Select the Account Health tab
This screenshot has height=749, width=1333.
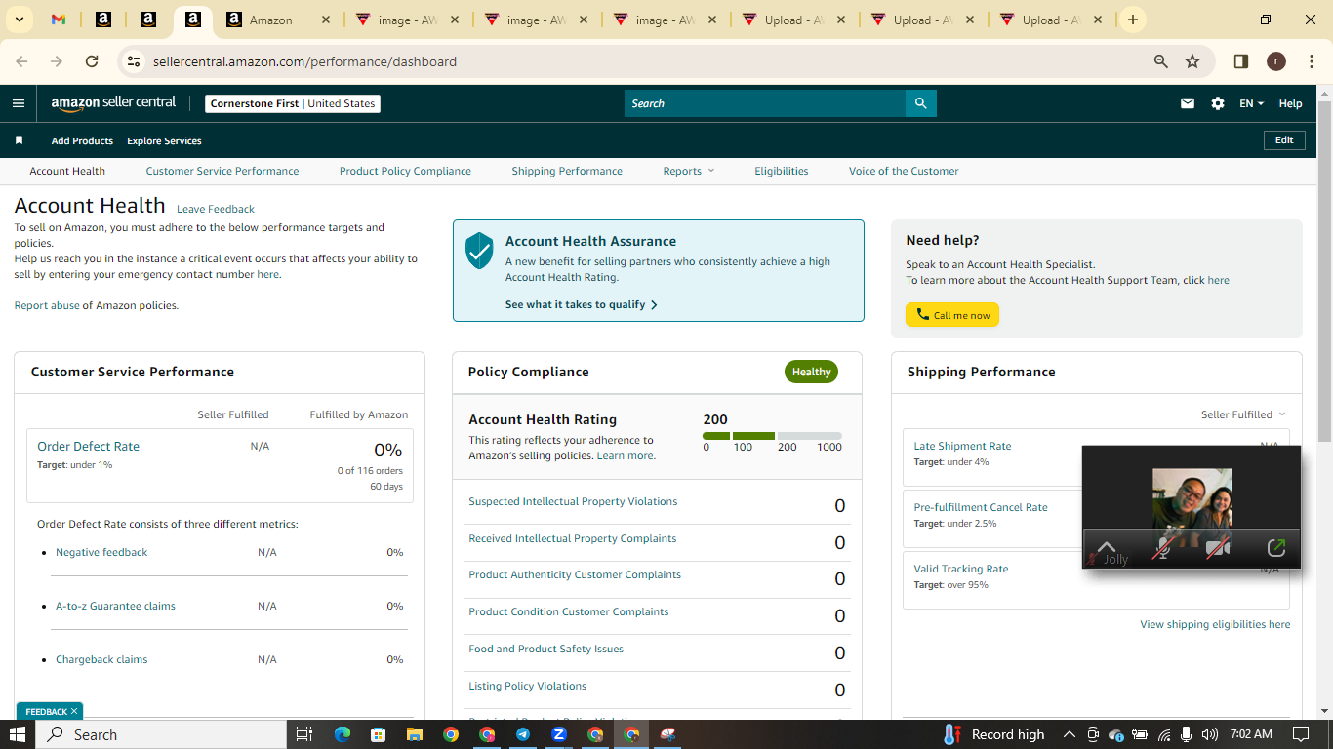click(67, 171)
